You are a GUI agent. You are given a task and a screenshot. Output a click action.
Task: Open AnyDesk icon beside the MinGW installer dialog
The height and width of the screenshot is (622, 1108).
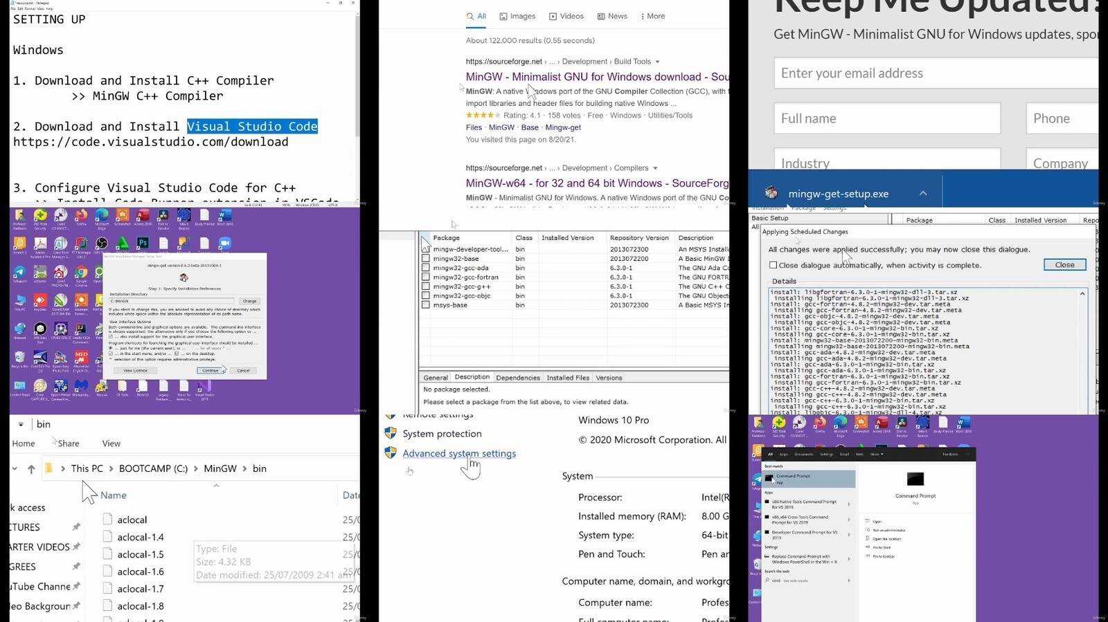tap(40, 300)
